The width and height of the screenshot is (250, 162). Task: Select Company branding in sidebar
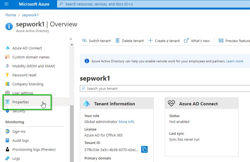click(28, 84)
